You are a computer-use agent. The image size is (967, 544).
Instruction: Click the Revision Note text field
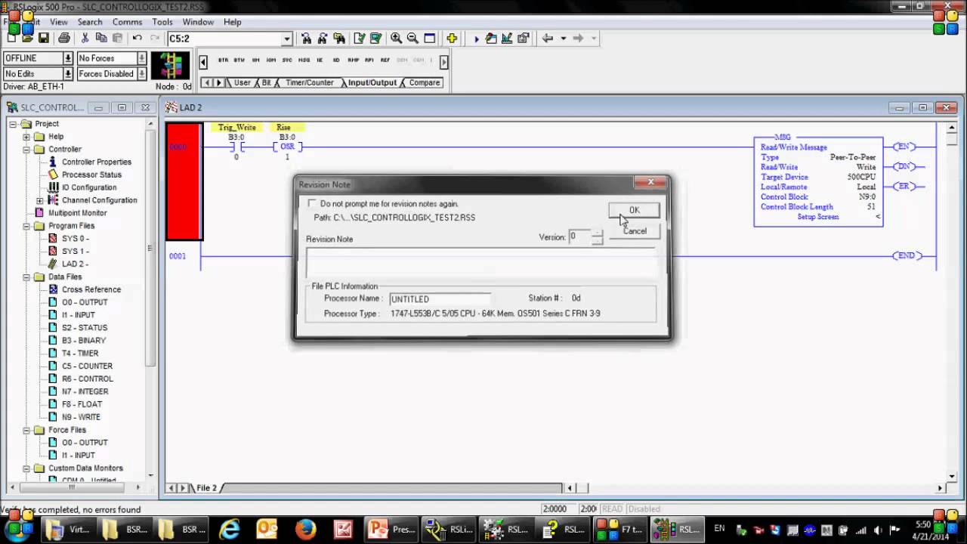[x=480, y=264]
